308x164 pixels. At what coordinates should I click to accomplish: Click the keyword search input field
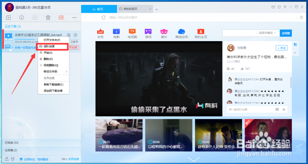240,33
